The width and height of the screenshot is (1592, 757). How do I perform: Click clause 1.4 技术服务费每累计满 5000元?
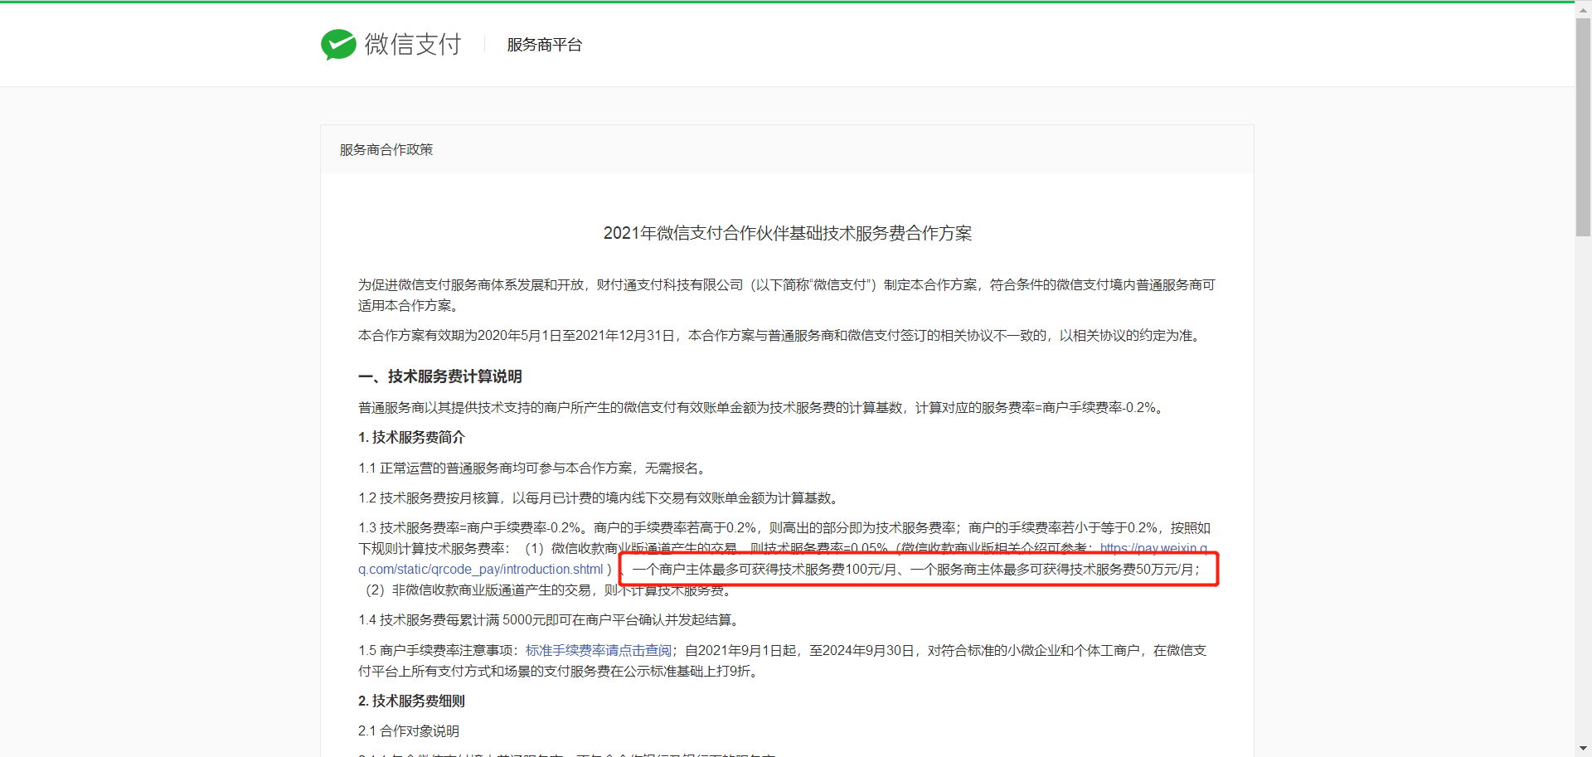[551, 620]
